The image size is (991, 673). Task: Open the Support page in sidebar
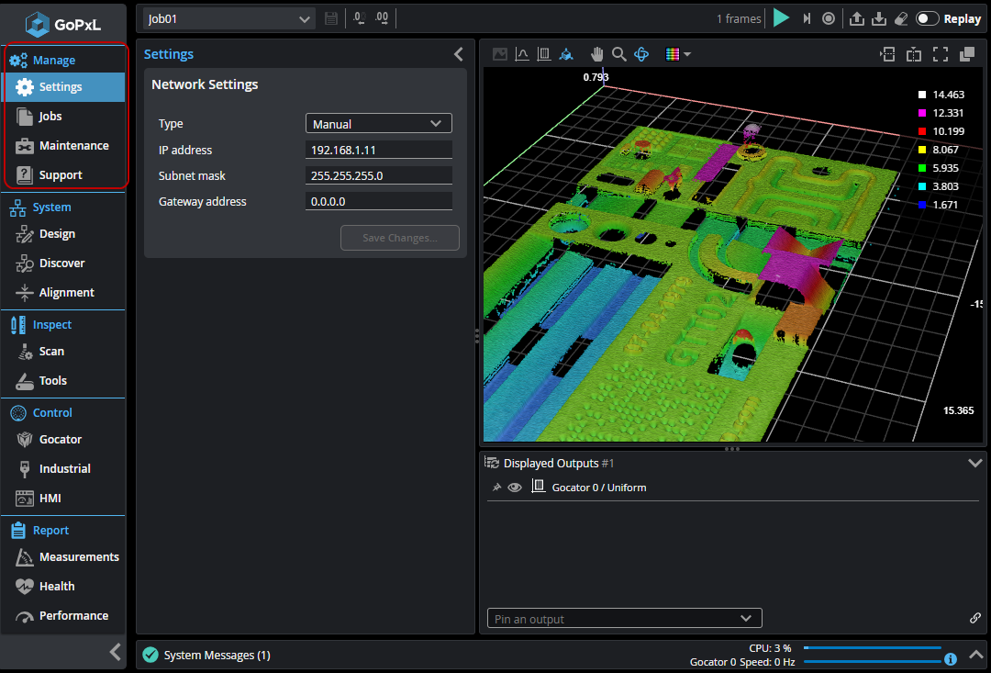click(64, 174)
